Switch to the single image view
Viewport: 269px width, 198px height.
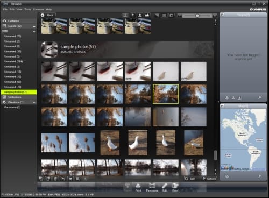[x=172, y=16]
